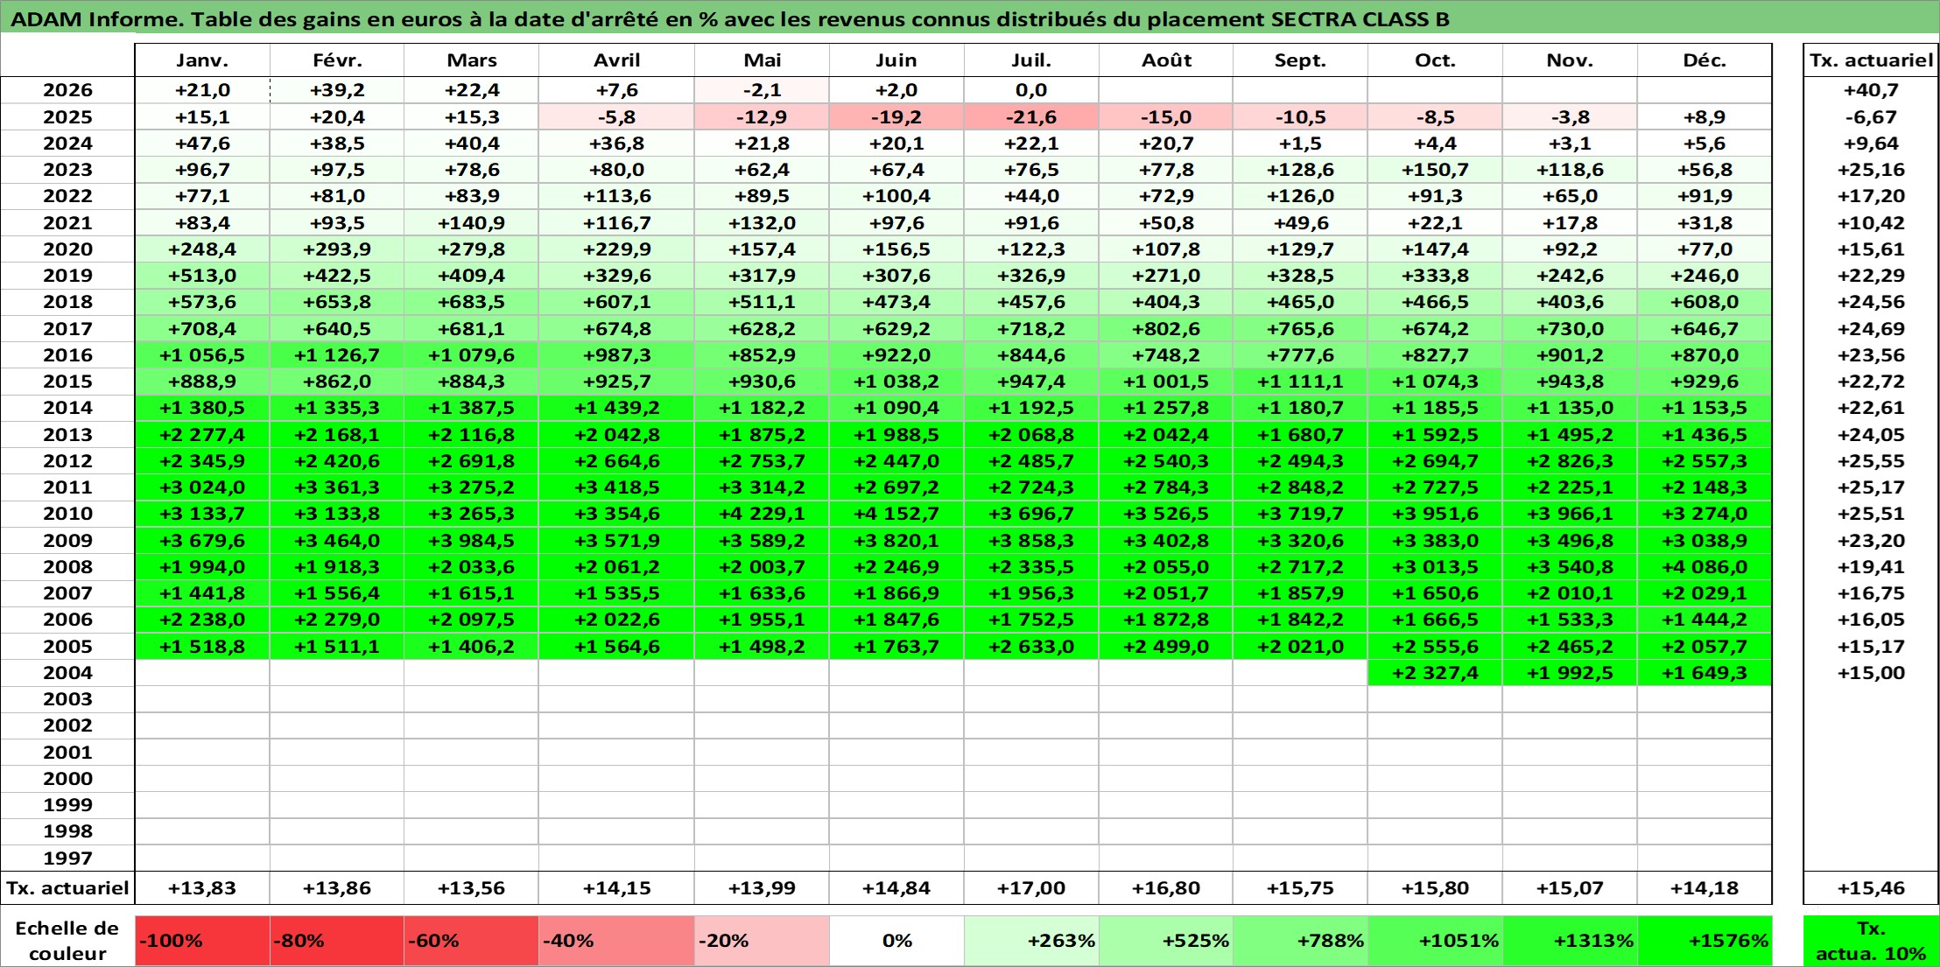Screen dimensions: 1940x967
Task: Click cell value +21,0 for January 2026
Action: 202,90
